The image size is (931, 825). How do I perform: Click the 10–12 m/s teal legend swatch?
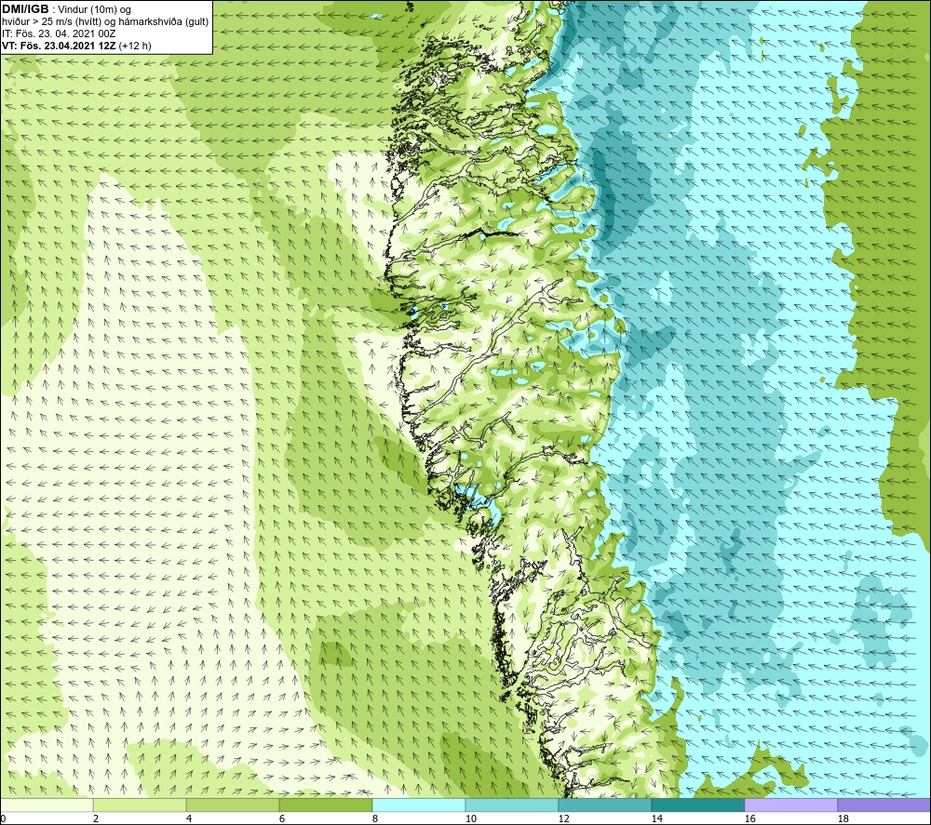512,805
